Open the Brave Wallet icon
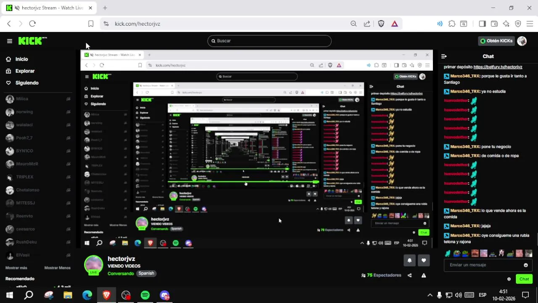 [494, 24]
